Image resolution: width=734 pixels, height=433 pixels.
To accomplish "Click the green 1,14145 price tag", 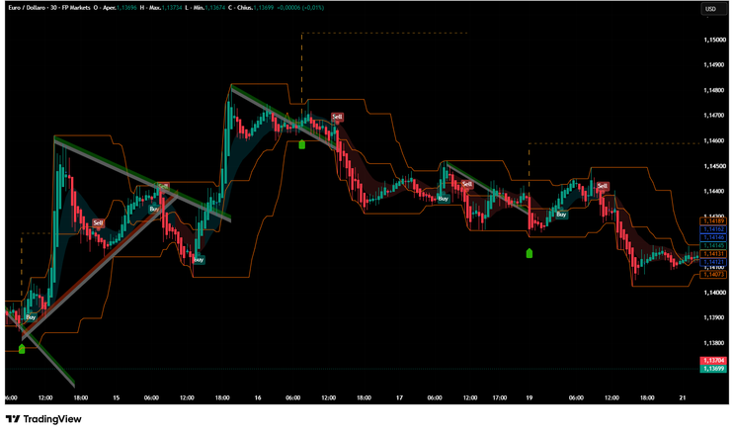I will (x=713, y=245).
